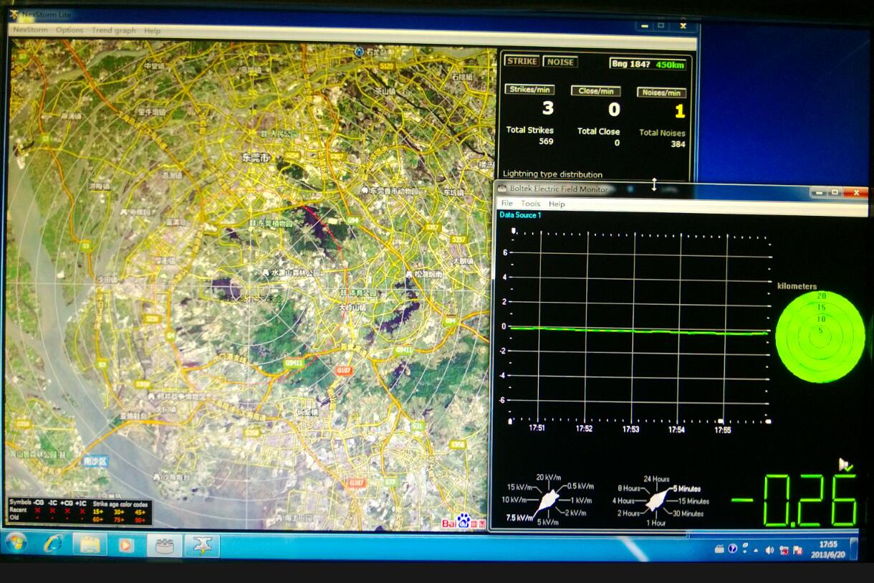Click the keyboard tray icon

[720, 549]
